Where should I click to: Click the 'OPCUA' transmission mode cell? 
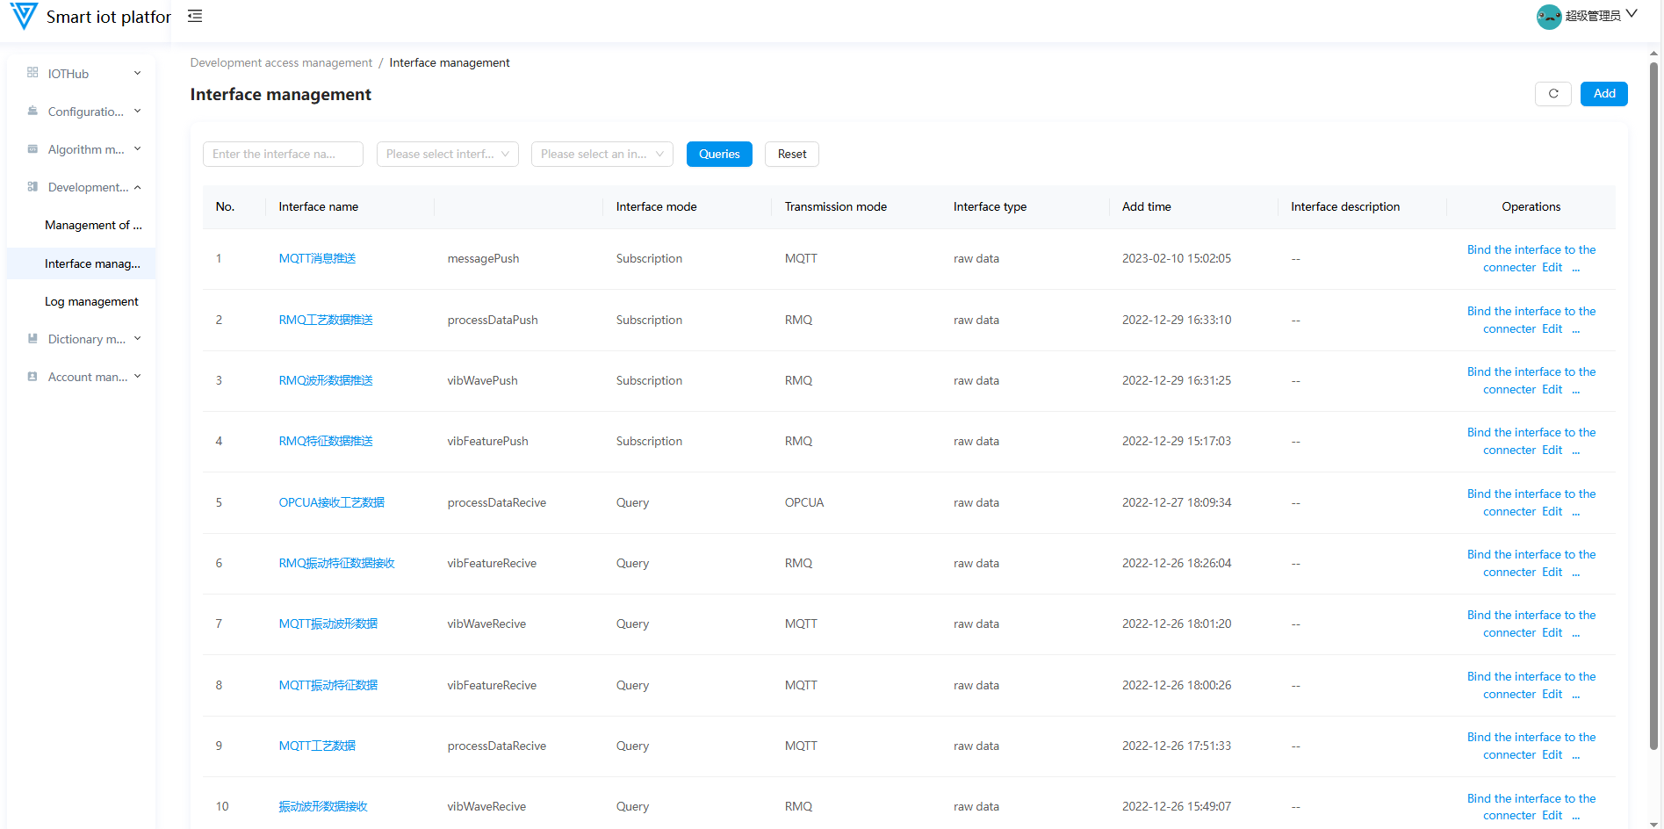tap(804, 502)
